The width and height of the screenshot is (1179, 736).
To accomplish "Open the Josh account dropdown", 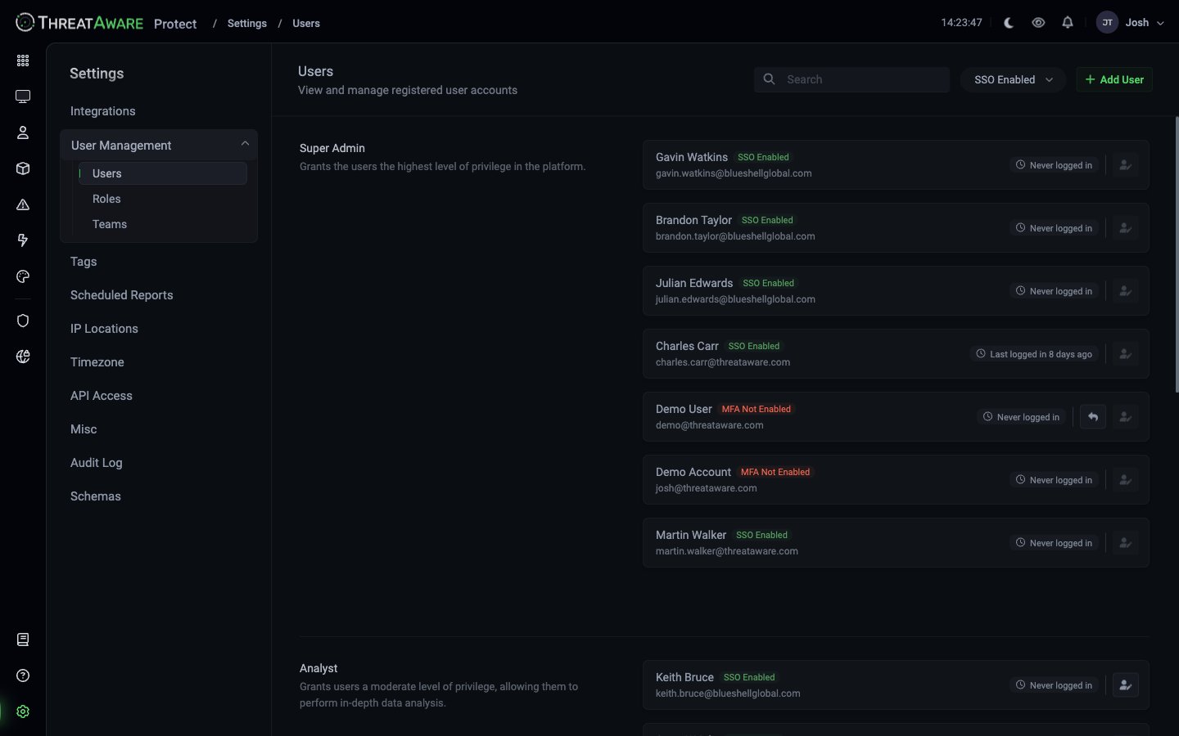I will point(1145,23).
